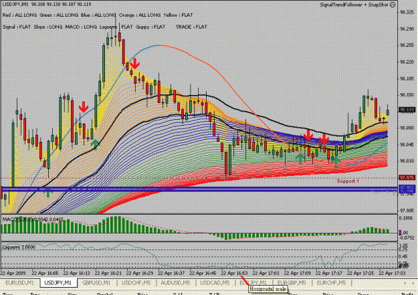Click the 98.185 price scale value

[407, 79]
